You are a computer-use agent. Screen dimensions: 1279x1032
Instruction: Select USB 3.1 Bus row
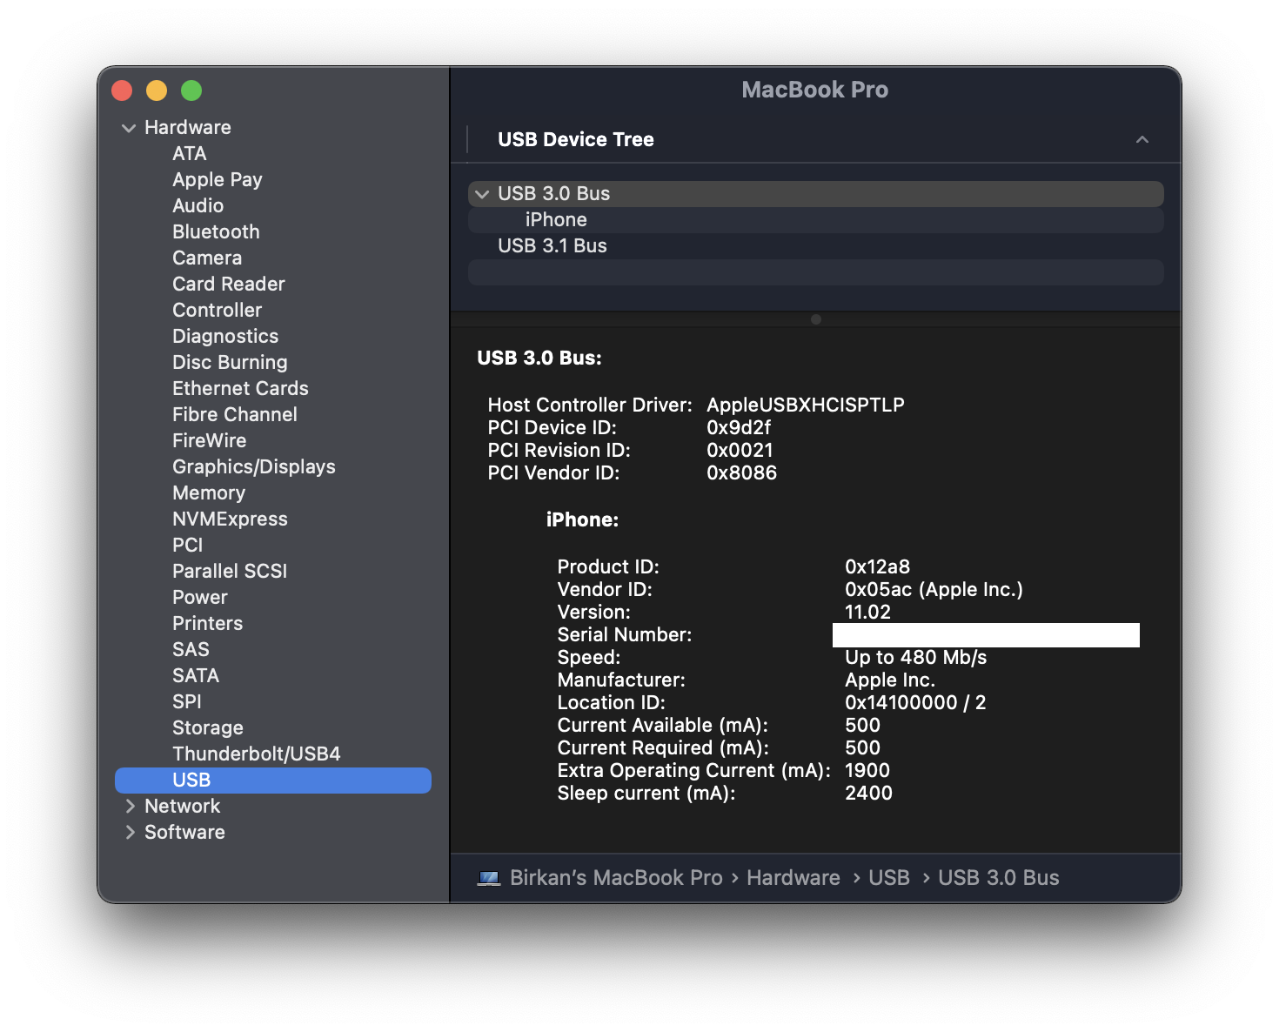click(816, 246)
